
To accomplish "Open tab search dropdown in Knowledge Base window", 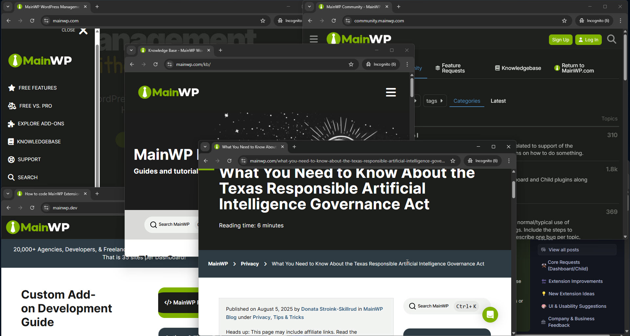I will coord(131,50).
